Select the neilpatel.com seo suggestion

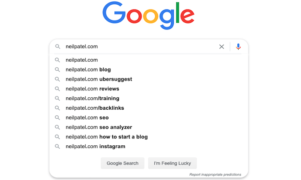click(87, 117)
